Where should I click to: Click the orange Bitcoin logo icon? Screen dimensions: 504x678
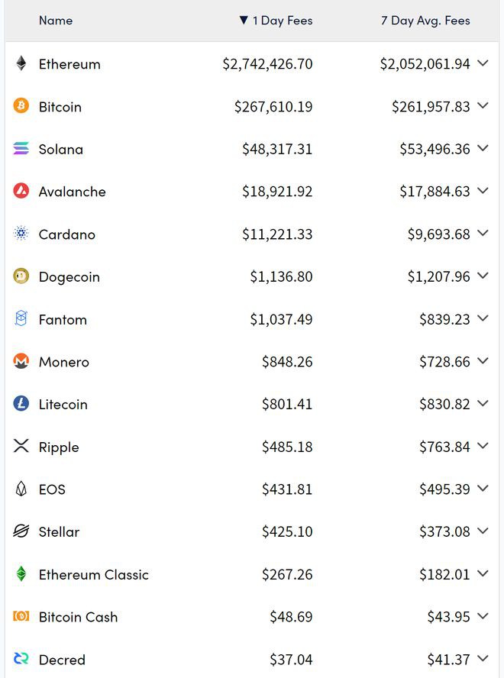[21, 106]
